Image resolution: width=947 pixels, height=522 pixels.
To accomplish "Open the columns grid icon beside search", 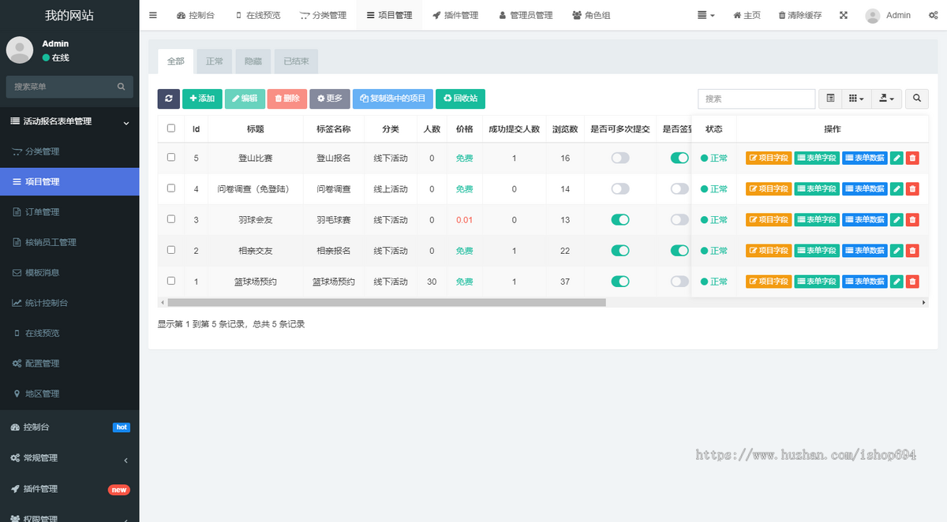I will click(856, 99).
